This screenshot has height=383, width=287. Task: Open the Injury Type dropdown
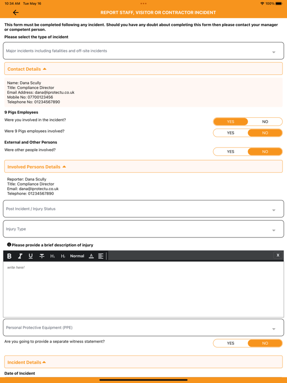coord(143,229)
